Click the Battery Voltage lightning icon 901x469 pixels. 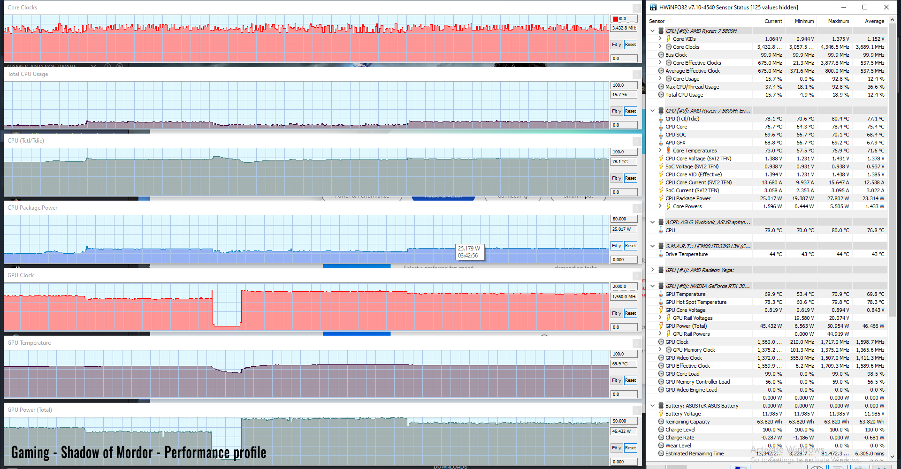(661, 414)
